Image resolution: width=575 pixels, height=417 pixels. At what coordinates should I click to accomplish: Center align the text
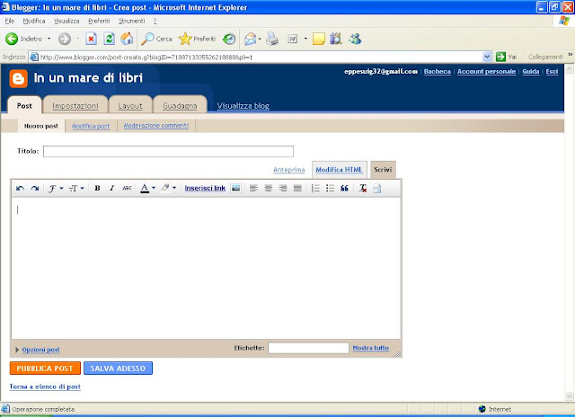(269, 188)
